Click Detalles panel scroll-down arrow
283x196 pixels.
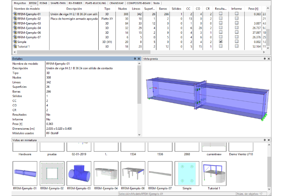coord(139,134)
